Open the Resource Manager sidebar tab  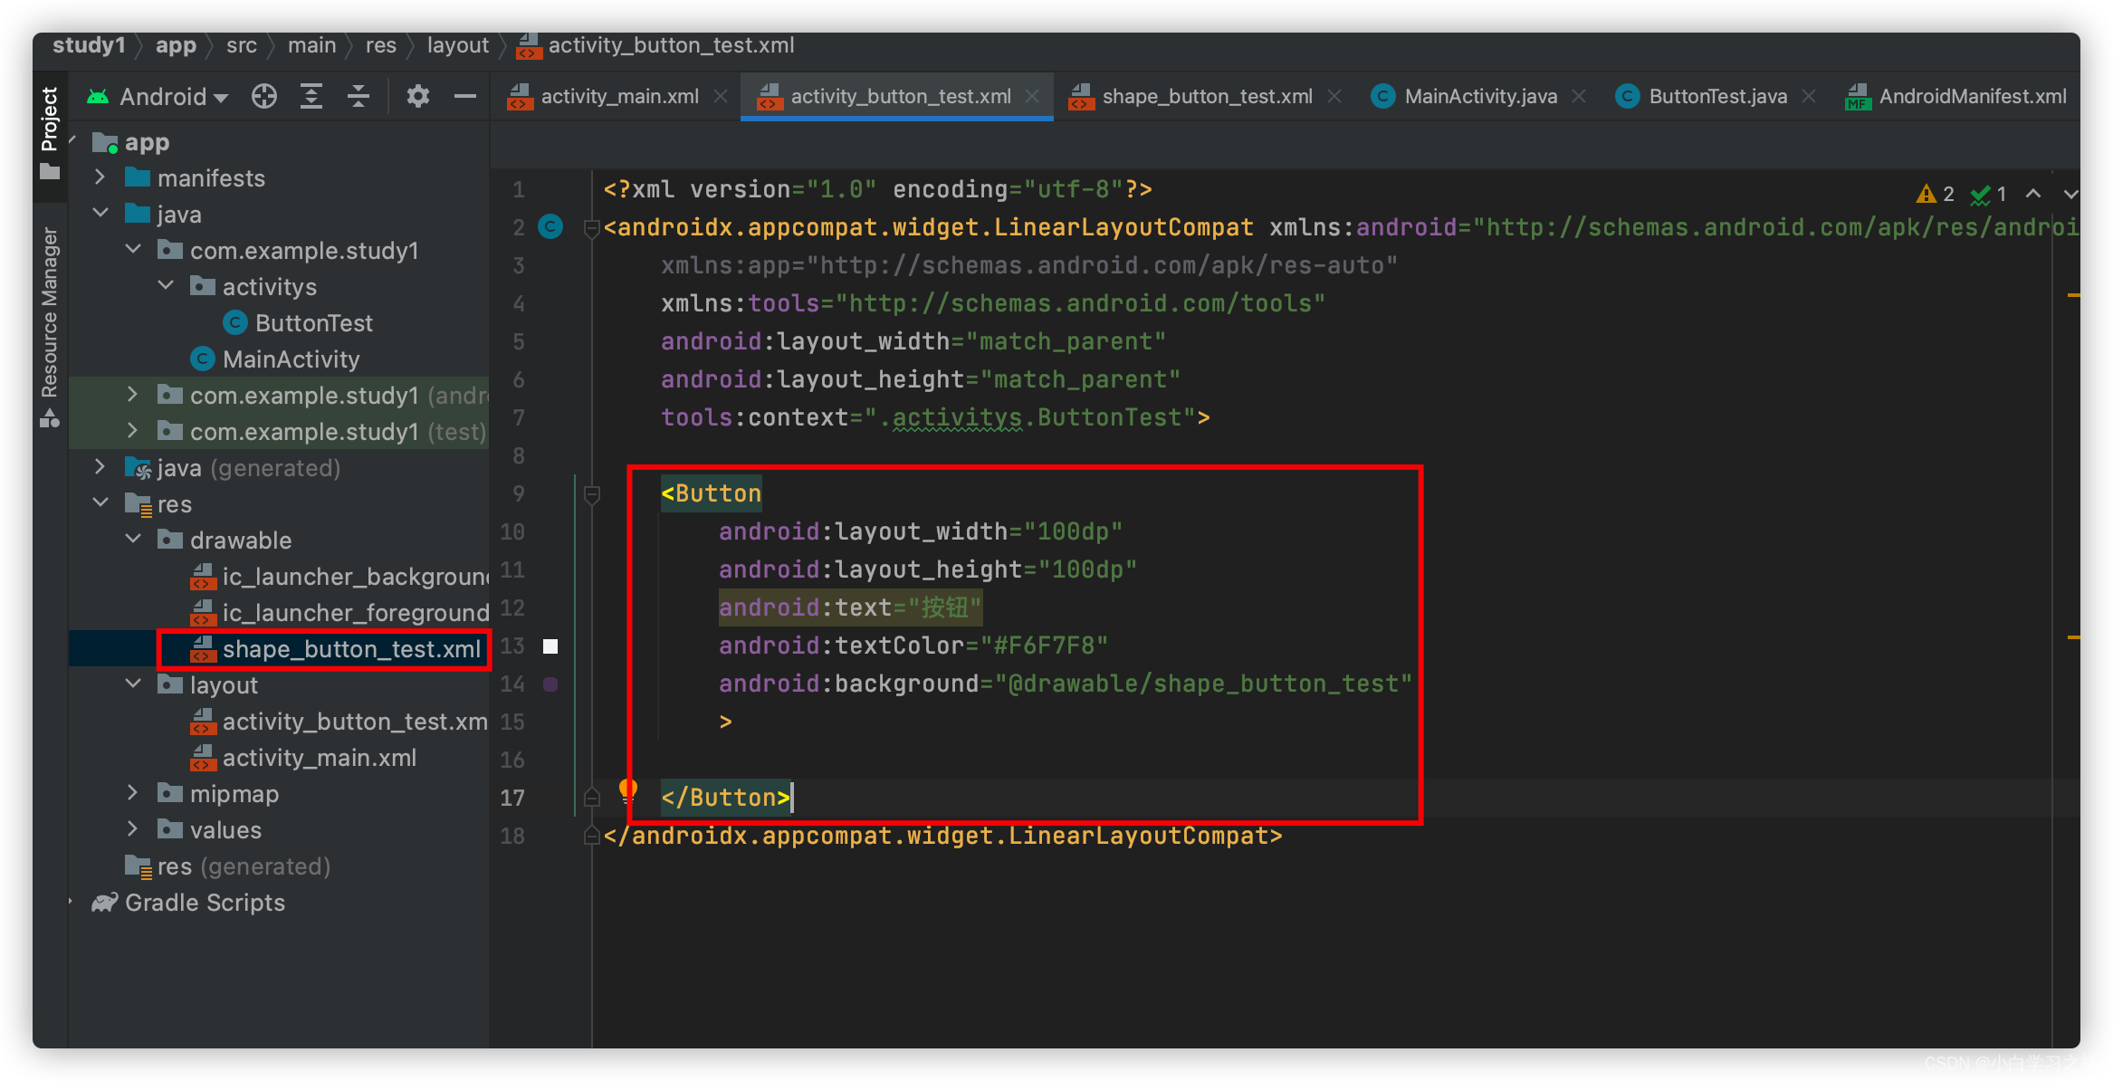pyautogui.click(x=50, y=326)
